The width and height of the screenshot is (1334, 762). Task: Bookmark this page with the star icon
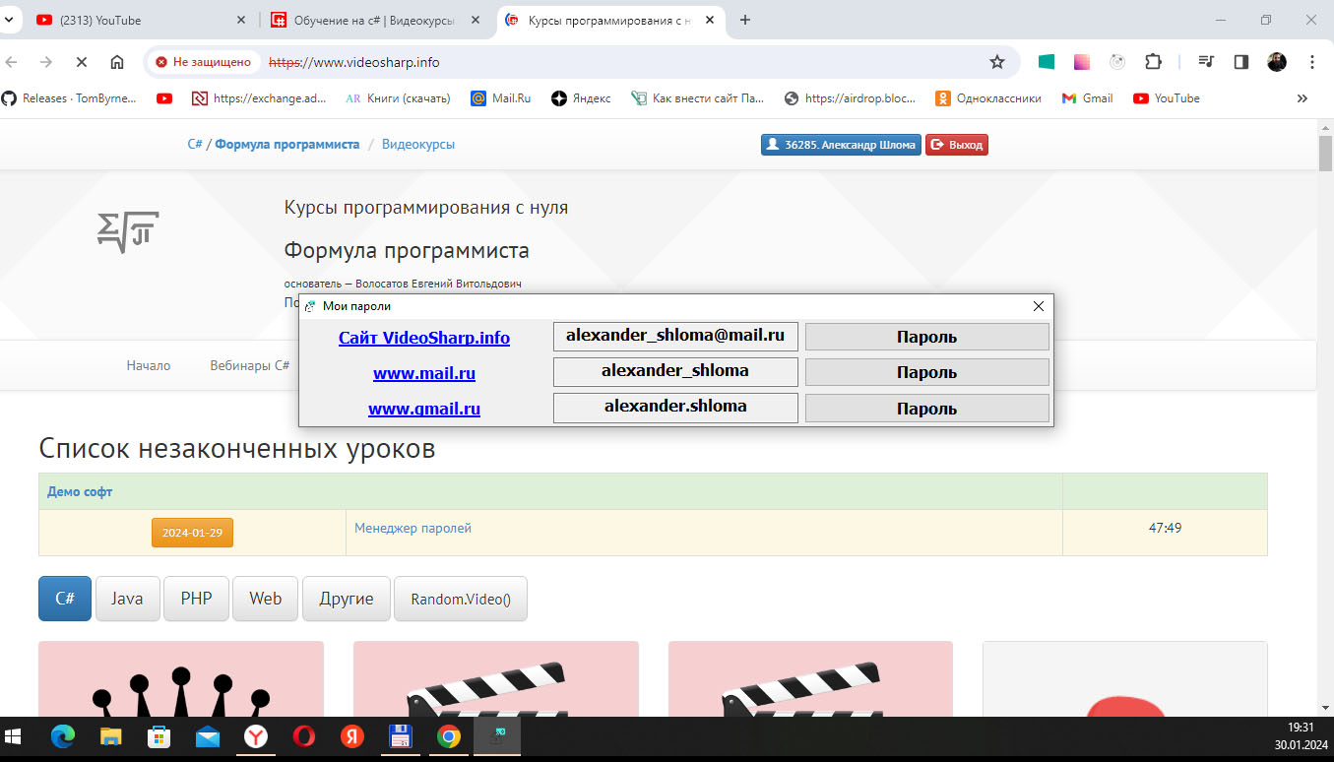click(x=997, y=62)
